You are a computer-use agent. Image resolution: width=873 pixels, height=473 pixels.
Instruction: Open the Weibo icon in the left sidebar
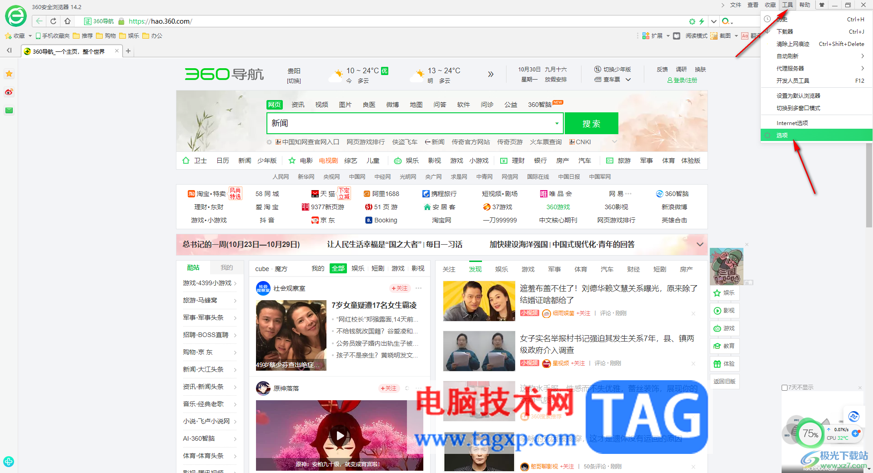(9, 92)
